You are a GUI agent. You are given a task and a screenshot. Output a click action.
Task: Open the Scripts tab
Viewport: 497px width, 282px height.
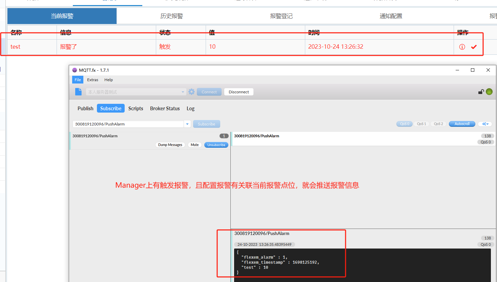(136, 108)
